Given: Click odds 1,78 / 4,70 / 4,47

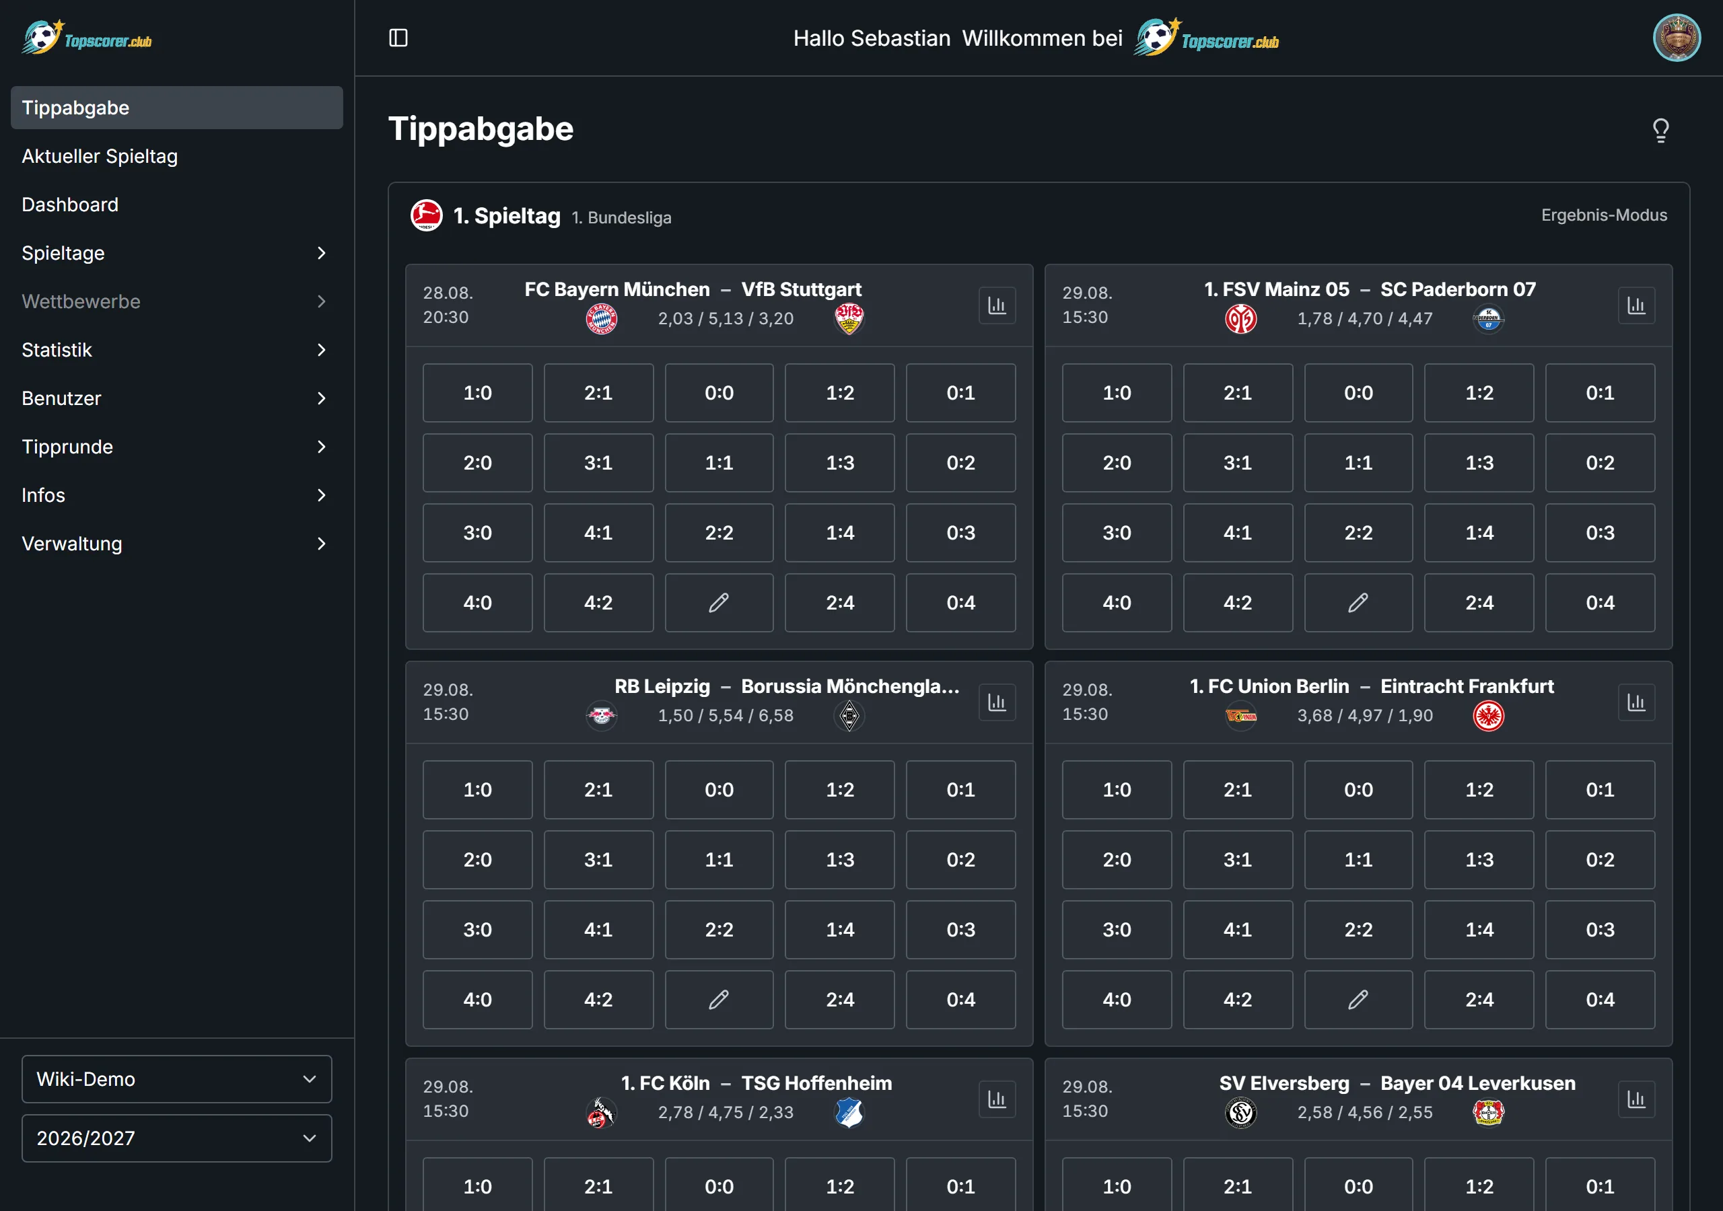Looking at the screenshot, I should [1365, 319].
